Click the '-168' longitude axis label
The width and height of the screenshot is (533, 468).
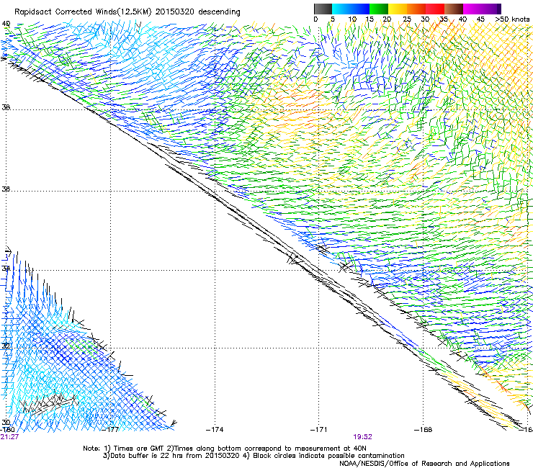pos(424,430)
